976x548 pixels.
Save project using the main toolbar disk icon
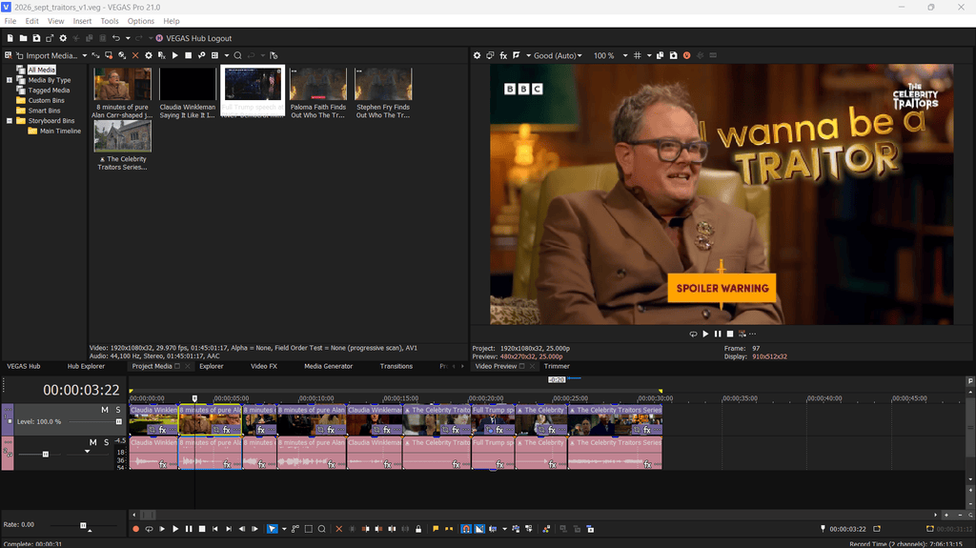pos(36,38)
